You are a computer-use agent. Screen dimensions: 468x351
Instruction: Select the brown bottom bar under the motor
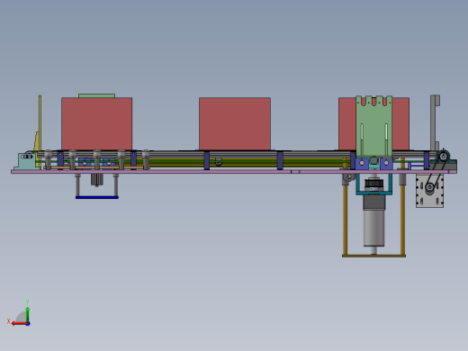pyautogui.click(x=373, y=256)
